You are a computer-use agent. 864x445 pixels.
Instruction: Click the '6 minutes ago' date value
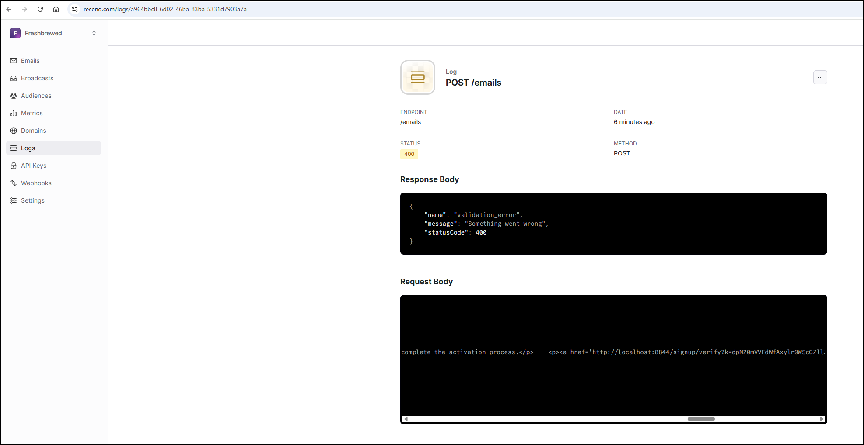[634, 122]
